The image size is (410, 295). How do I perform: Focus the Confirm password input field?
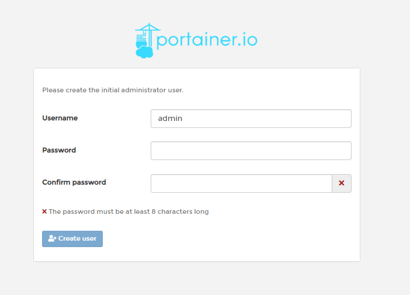tap(241, 183)
